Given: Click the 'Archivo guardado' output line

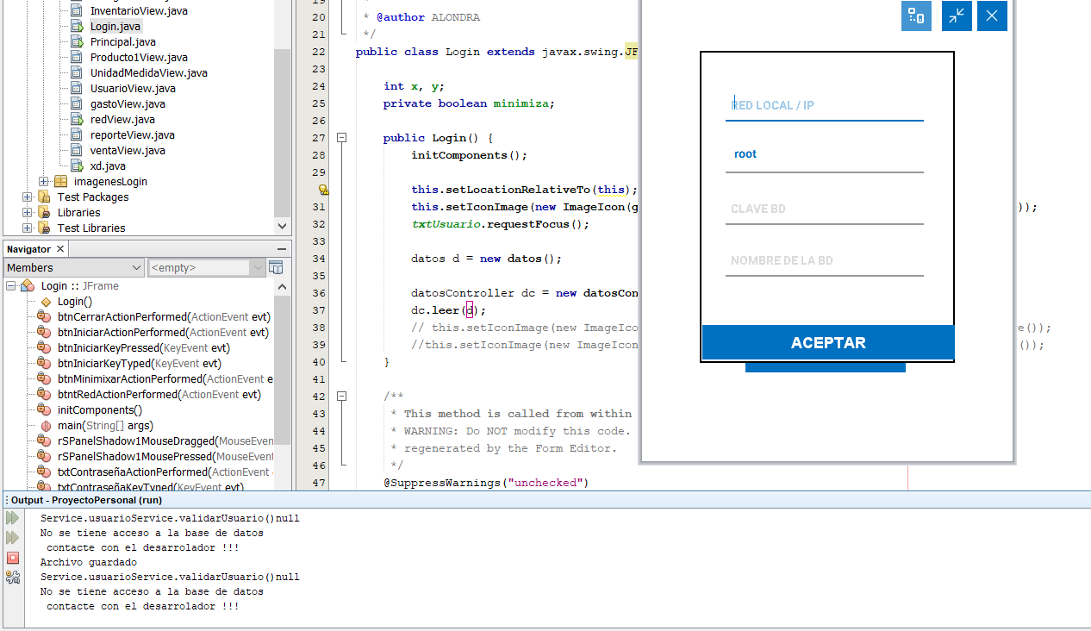Looking at the screenshot, I should [x=89, y=563].
